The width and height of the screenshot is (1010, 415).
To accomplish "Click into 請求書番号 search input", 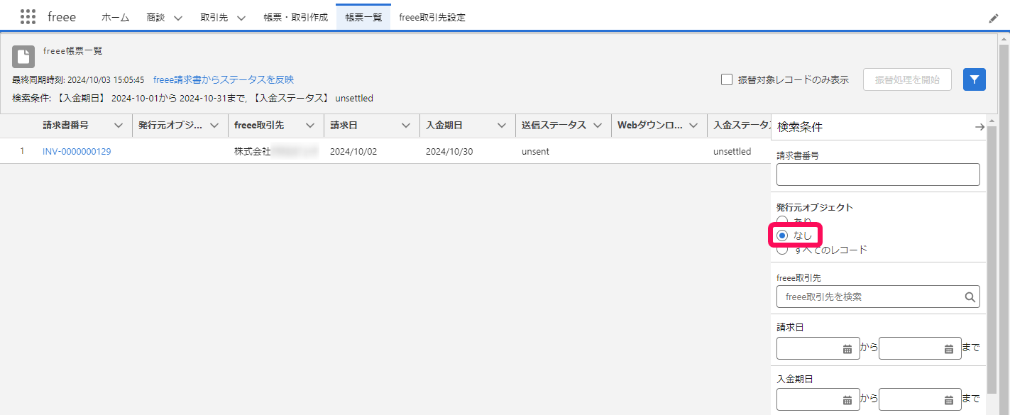I will coord(878,175).
